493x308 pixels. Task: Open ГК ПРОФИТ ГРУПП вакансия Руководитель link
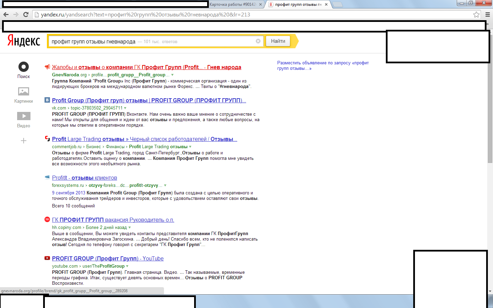coord(113,220)
